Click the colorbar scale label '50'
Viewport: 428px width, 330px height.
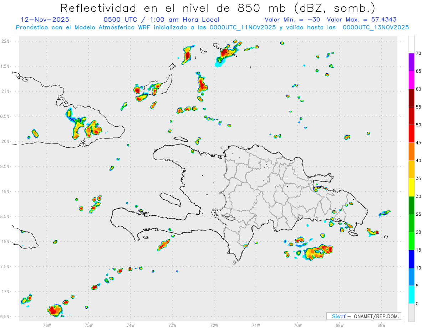click(419, 125)
